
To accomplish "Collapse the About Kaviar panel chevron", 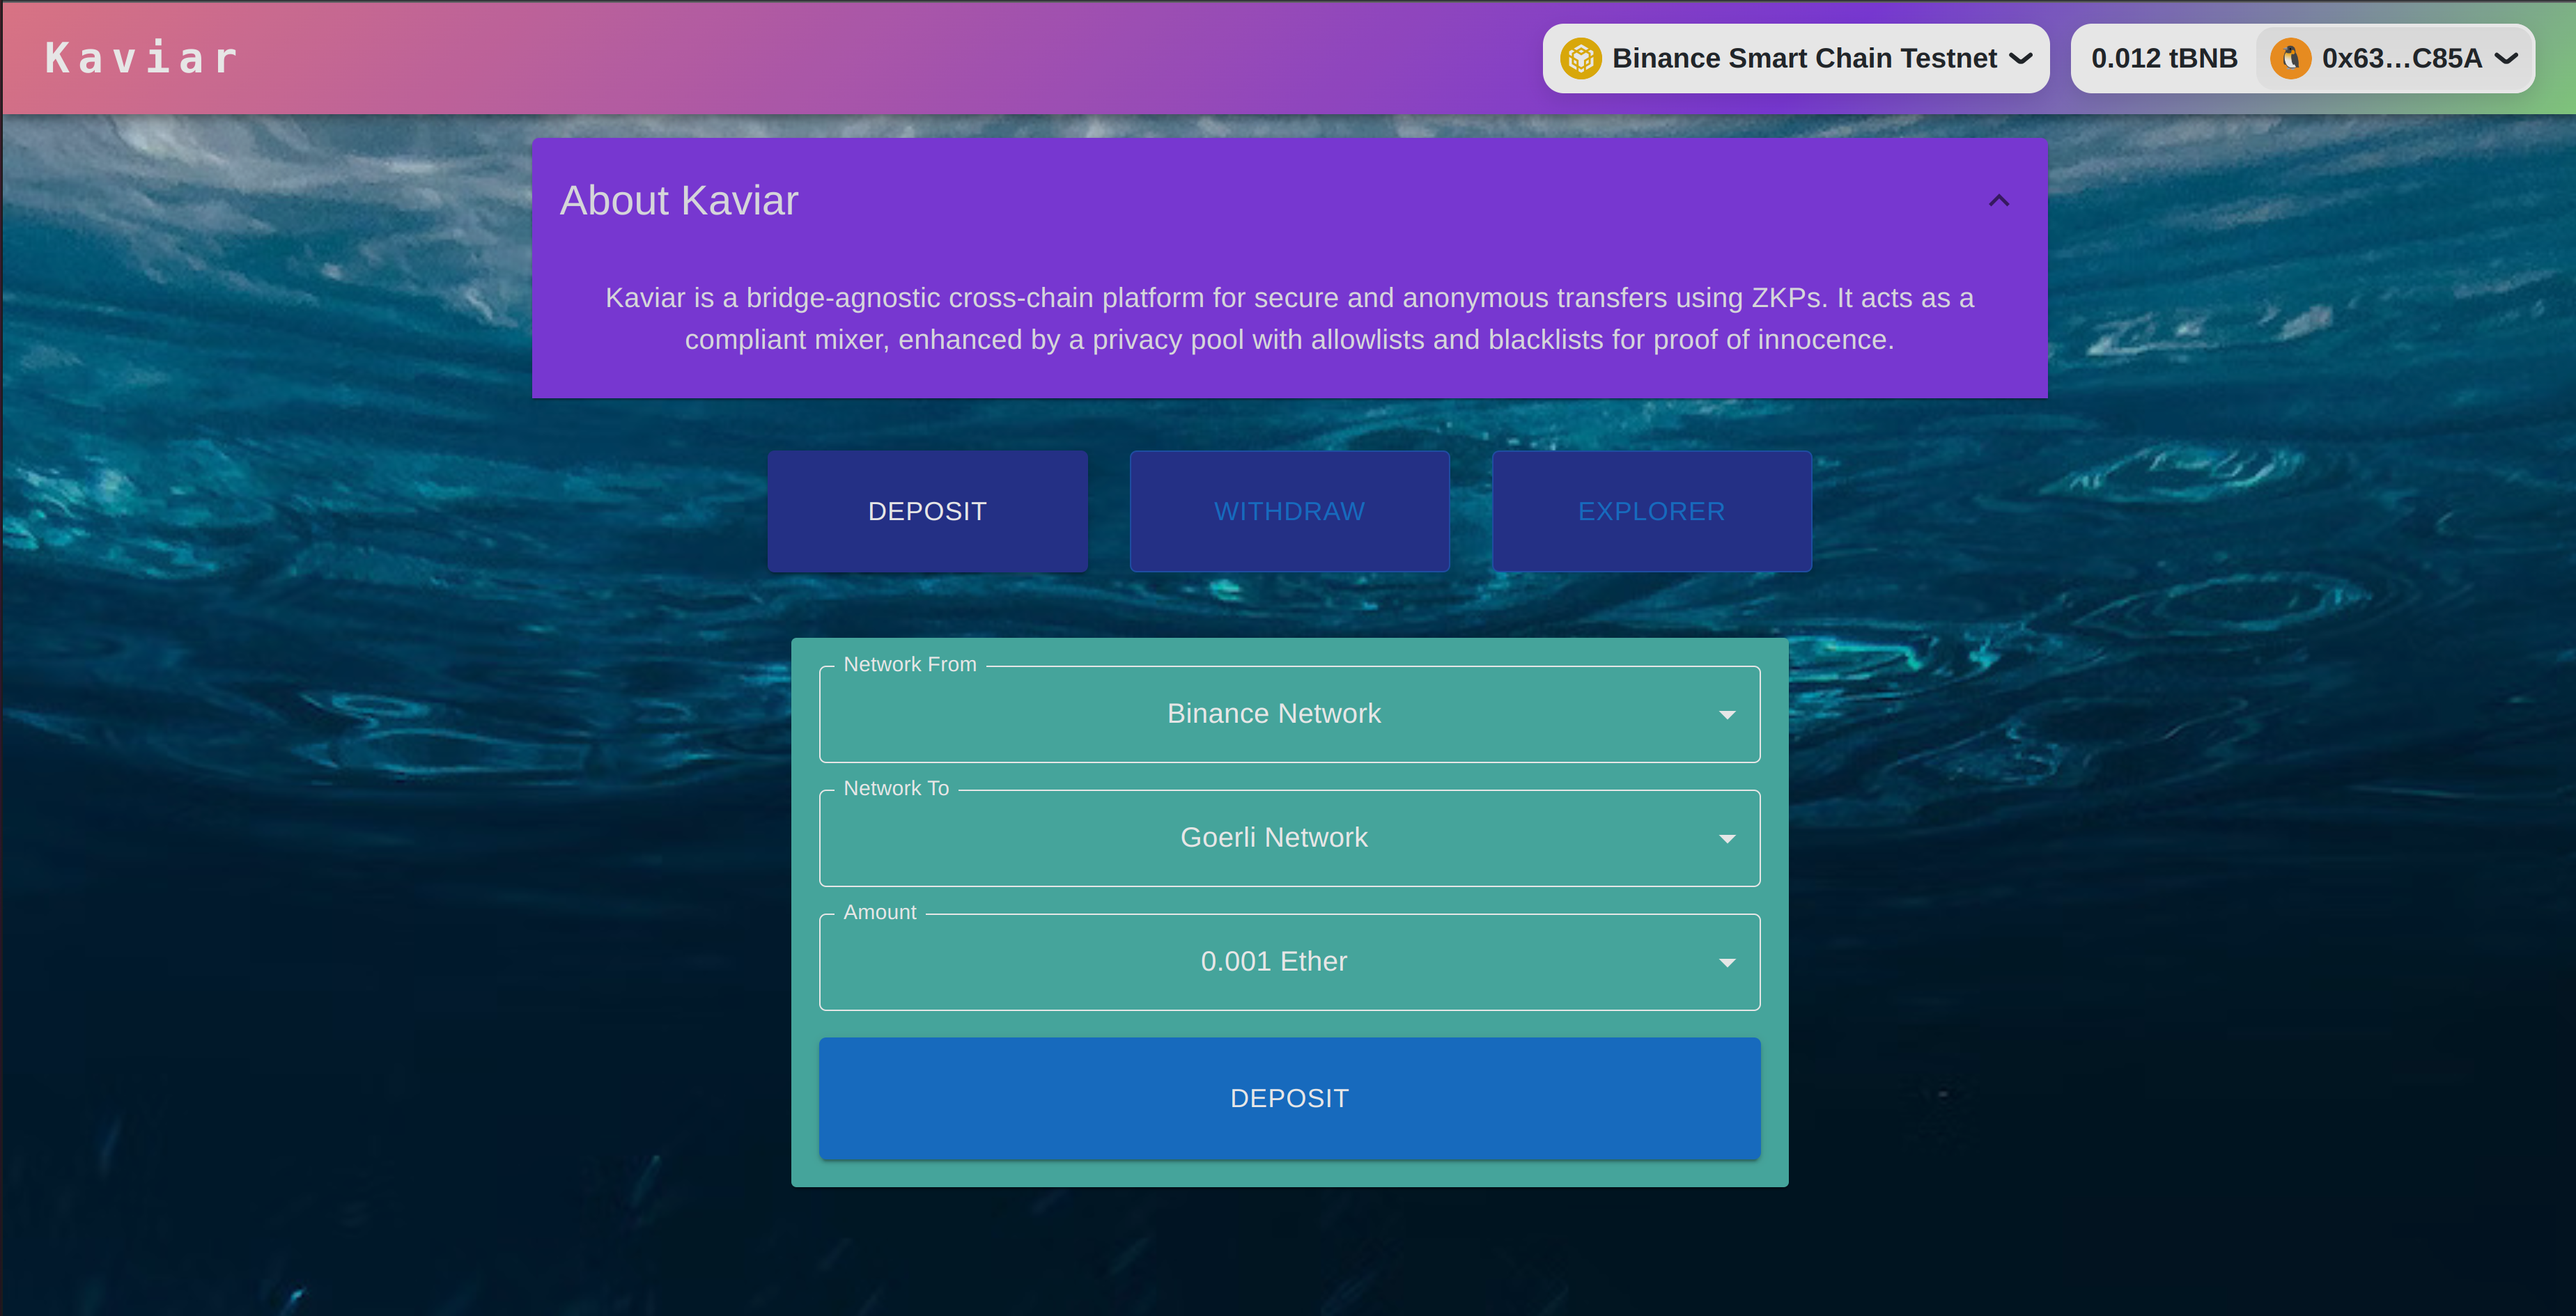I will point(1998,201).
